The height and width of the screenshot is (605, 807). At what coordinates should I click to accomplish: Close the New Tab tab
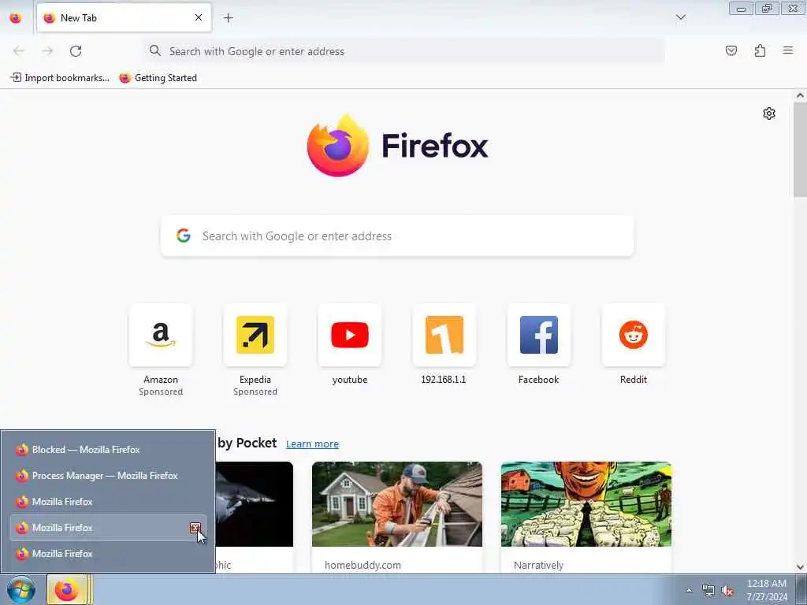(x=198, y=17)
